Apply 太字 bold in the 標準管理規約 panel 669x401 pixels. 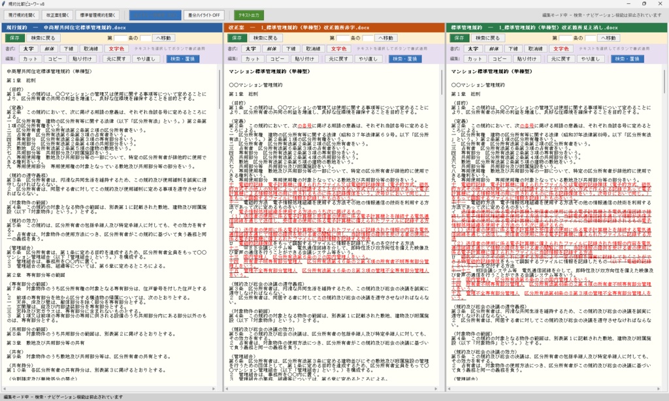473,48
